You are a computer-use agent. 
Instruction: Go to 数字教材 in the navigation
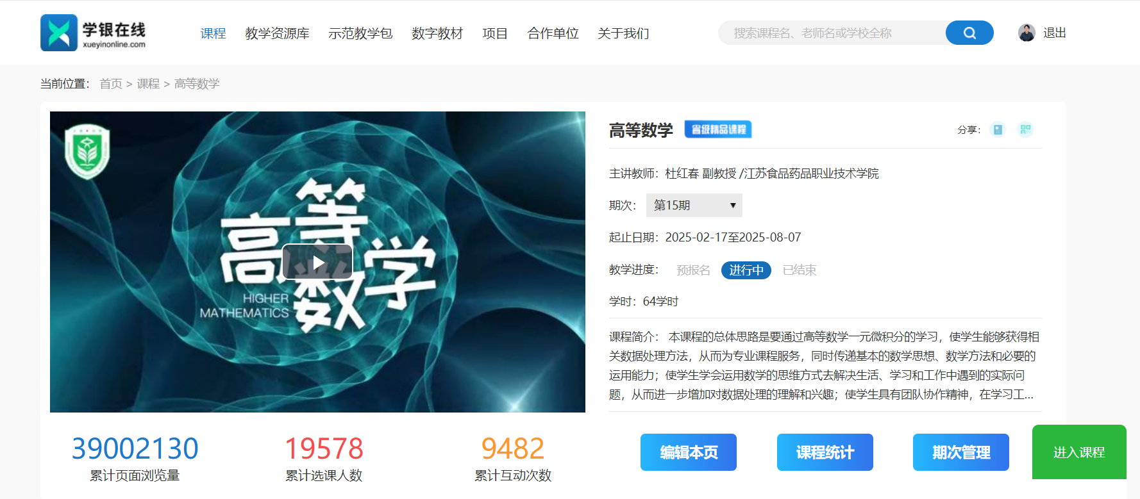click(x=437, y=33)
